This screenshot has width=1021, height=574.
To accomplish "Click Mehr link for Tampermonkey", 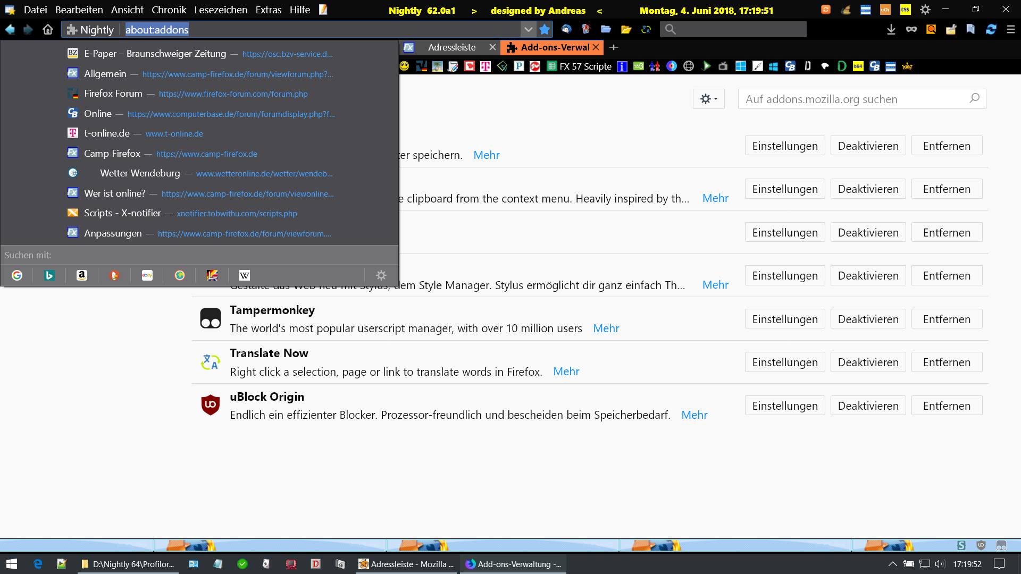I will (606, 328).
